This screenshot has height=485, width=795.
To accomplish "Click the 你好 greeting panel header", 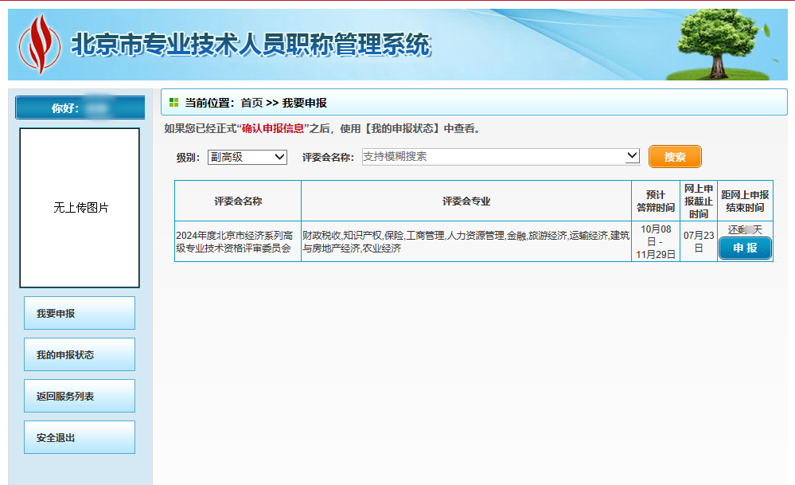I will point(79,106).
